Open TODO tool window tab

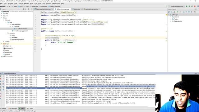pyautogui.click(x=30, y=109)
